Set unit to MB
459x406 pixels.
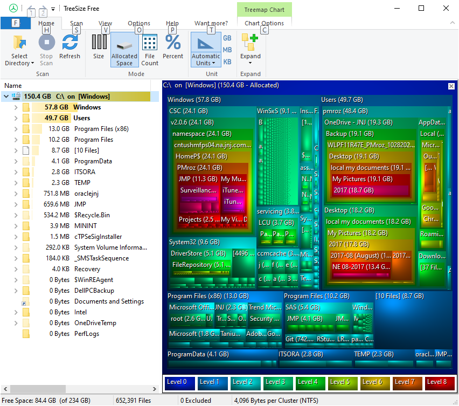coord(227,50)
